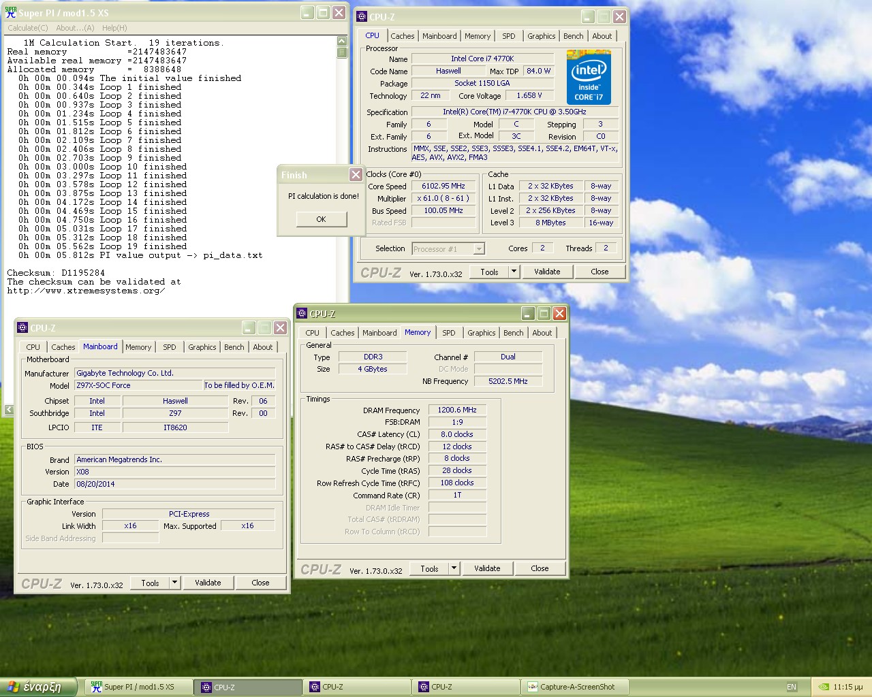Click Validate in the CPU window
This screenshot has height=697, width=872.
(546, 272)
